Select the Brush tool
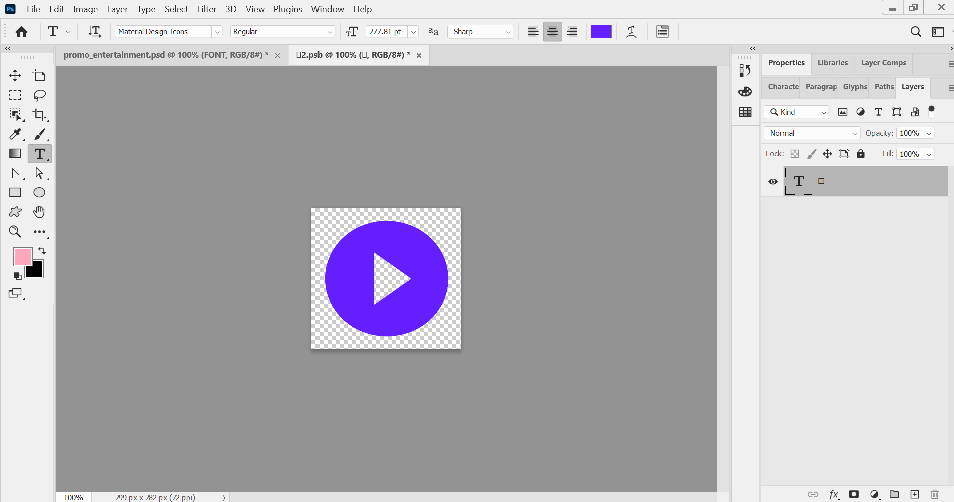954x502 pixels. (x=39, y=134)
